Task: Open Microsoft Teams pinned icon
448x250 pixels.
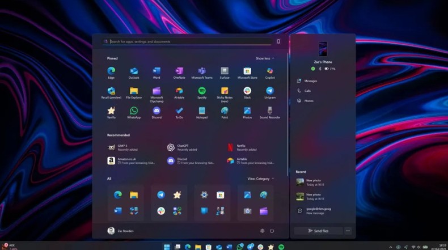Action: (x=202, y=71)
